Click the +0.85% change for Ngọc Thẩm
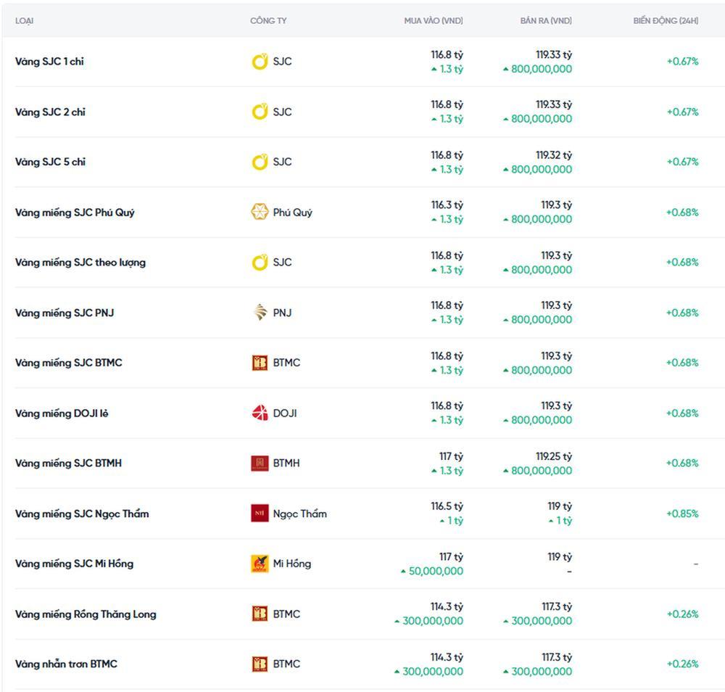Image resolution: width=725 pixels, height=692 pixels. pos(682,514)
